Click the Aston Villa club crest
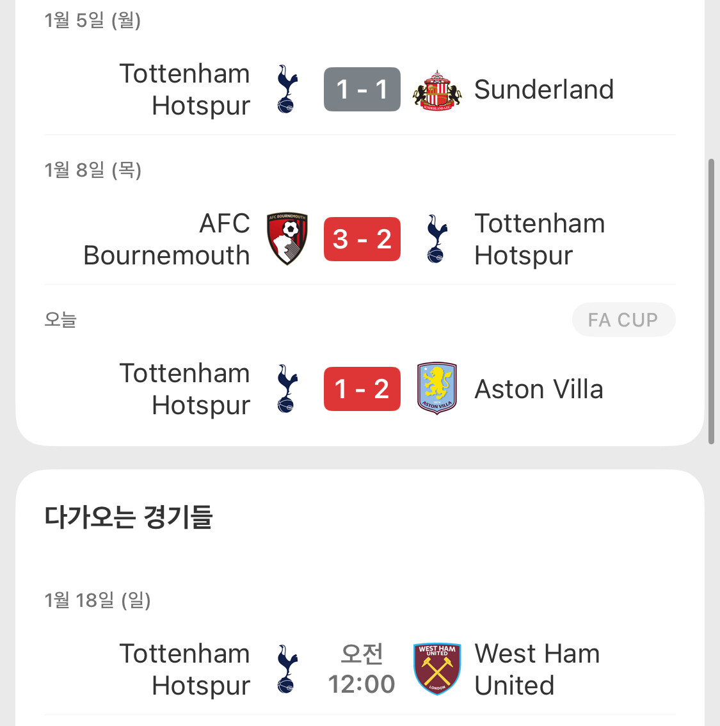Image resolution: width=720 pixels, height=726 pixels. pyautogui.click(x=437, y=389)
